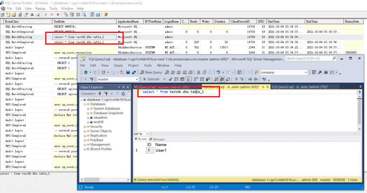Click the User1 cell in results grid
The height and width of the screenshot is (193, 367).
[x=161, y=150]
